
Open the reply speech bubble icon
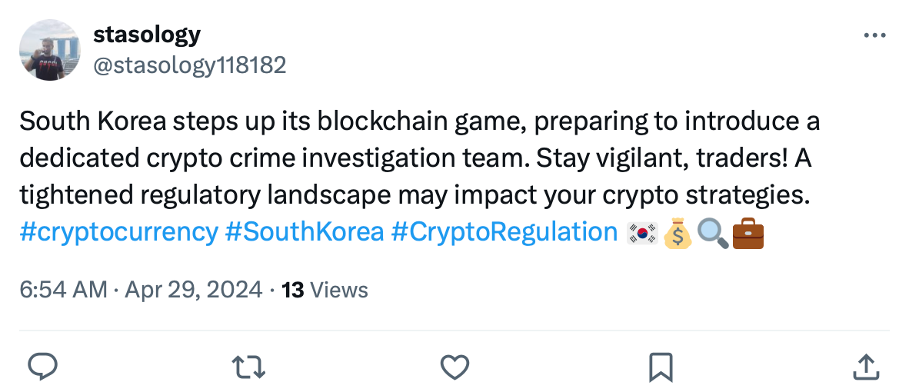click(x=42, y=366)
